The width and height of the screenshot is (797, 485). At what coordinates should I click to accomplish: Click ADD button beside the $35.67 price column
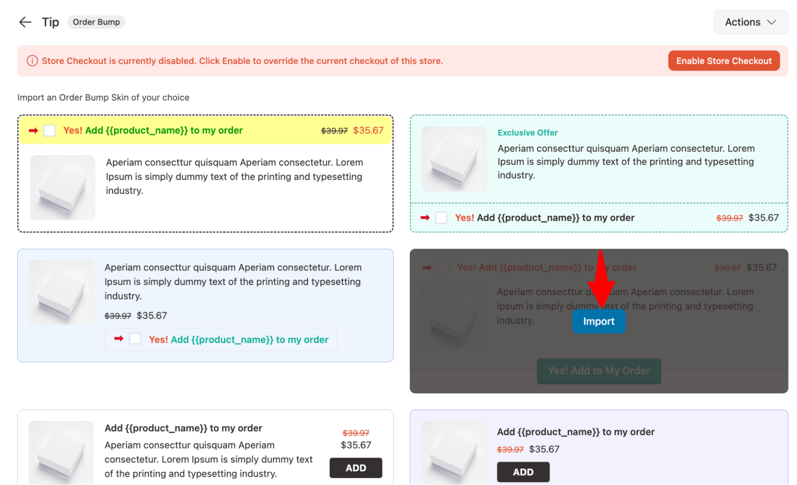click(355, 468)
